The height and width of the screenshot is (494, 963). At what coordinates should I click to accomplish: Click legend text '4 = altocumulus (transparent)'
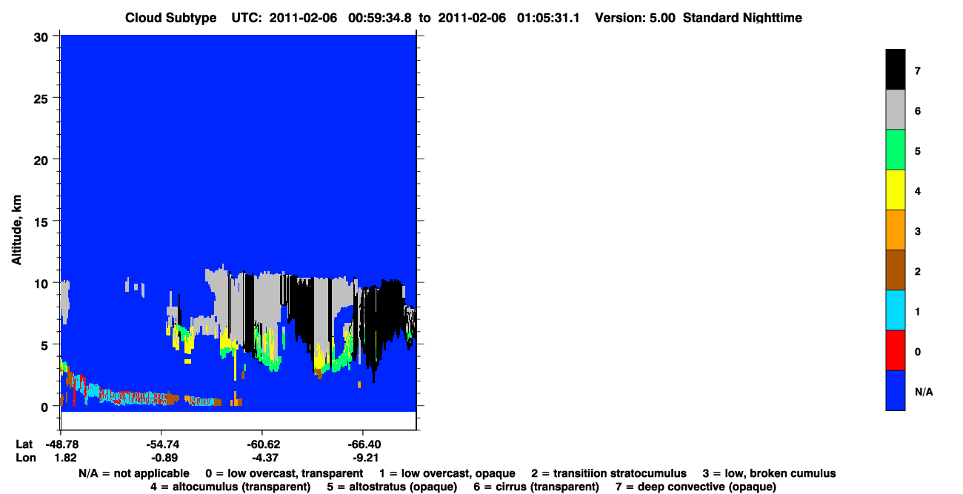[230, 487]
